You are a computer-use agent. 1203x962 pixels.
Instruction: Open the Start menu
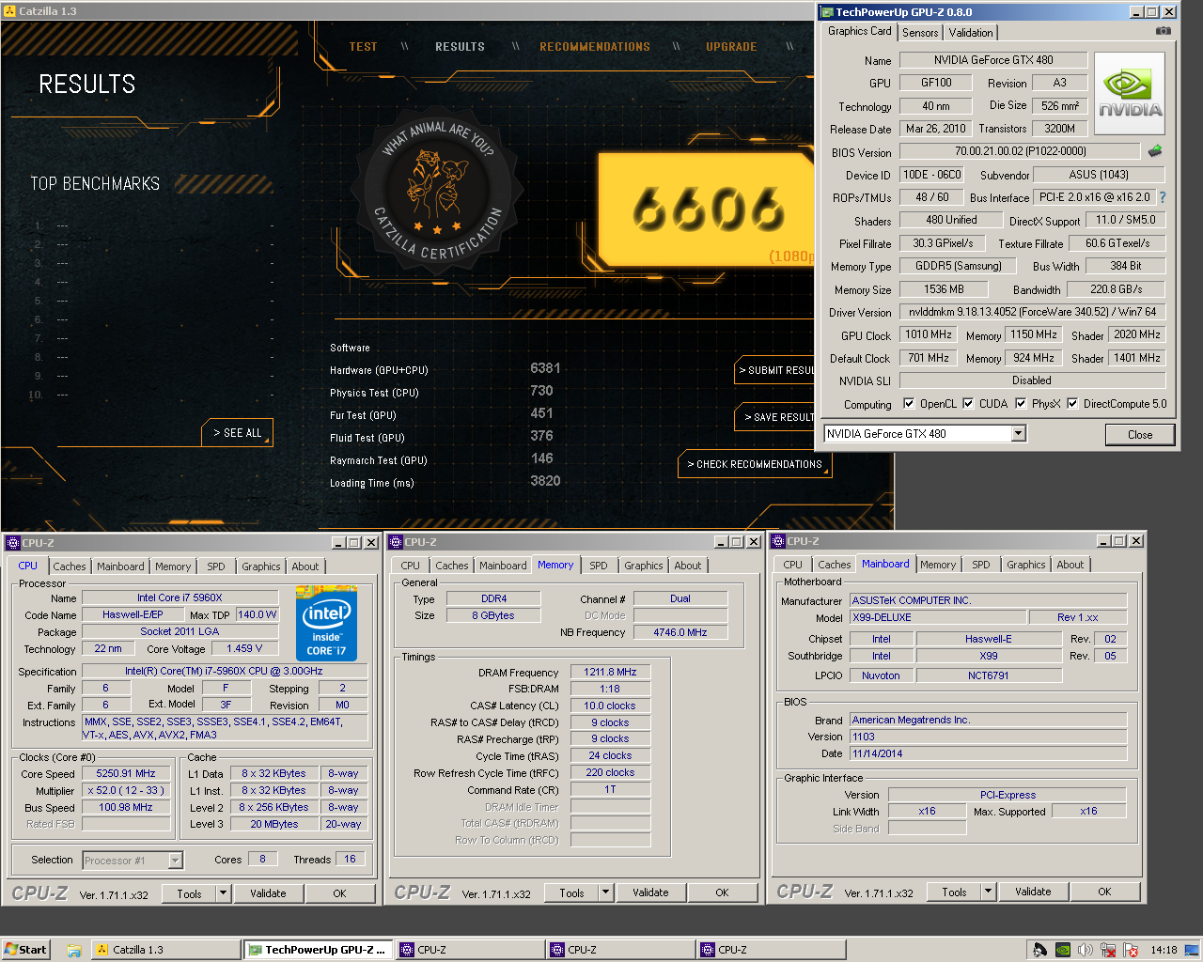click(25, 950)
